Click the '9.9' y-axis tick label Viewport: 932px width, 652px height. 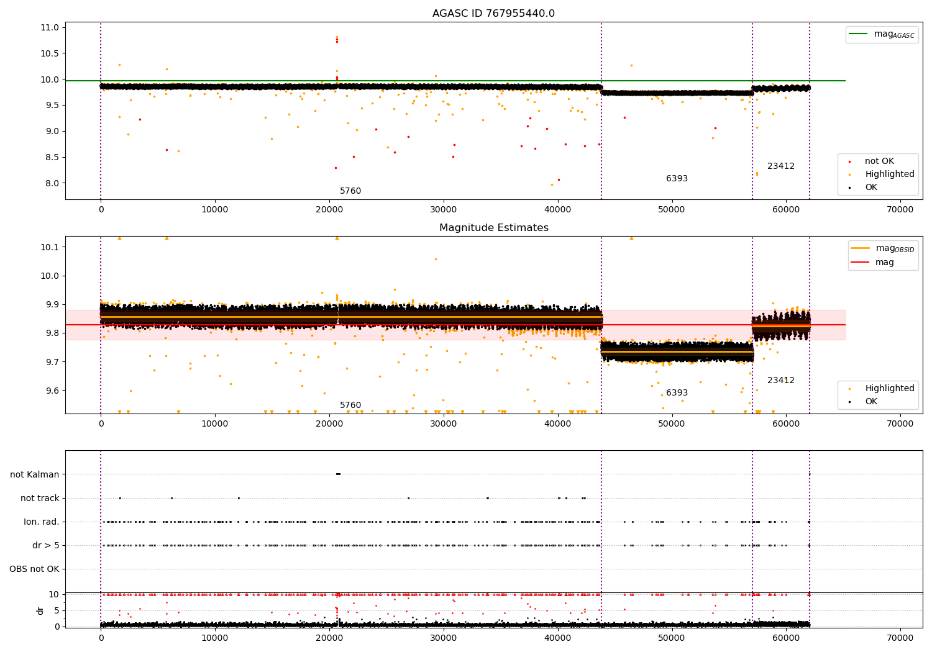tap(52, 305)
